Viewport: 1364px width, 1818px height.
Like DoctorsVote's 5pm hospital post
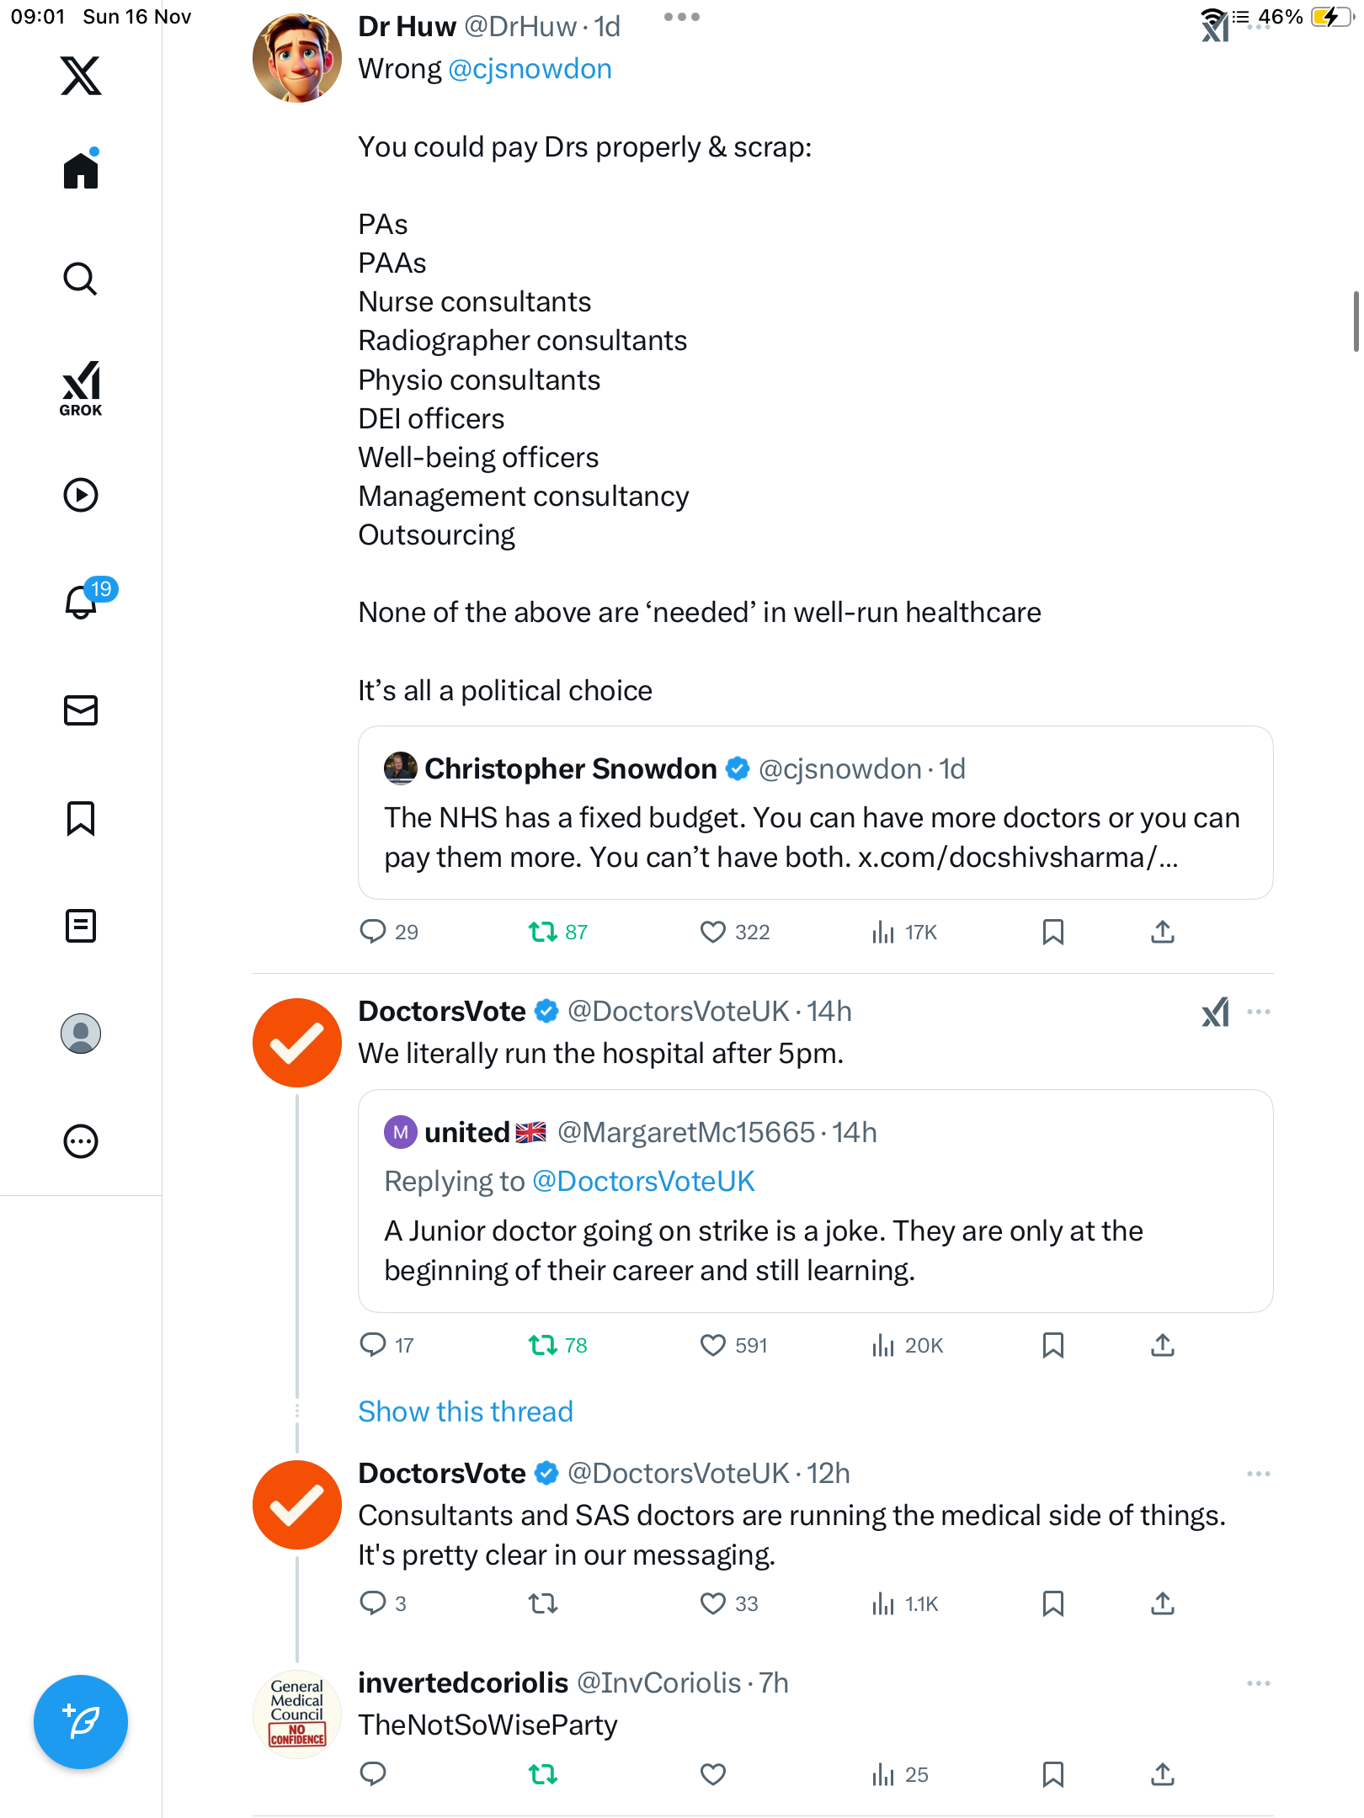712,1345
